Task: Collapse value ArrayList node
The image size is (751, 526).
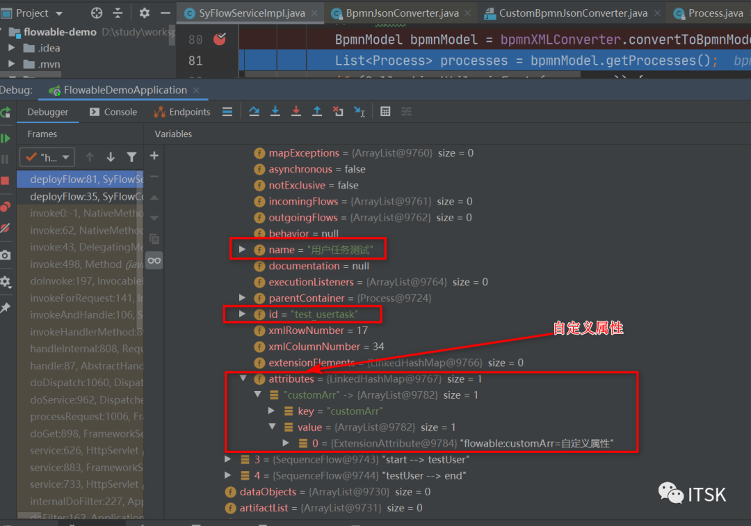Action: click(272, 427)
